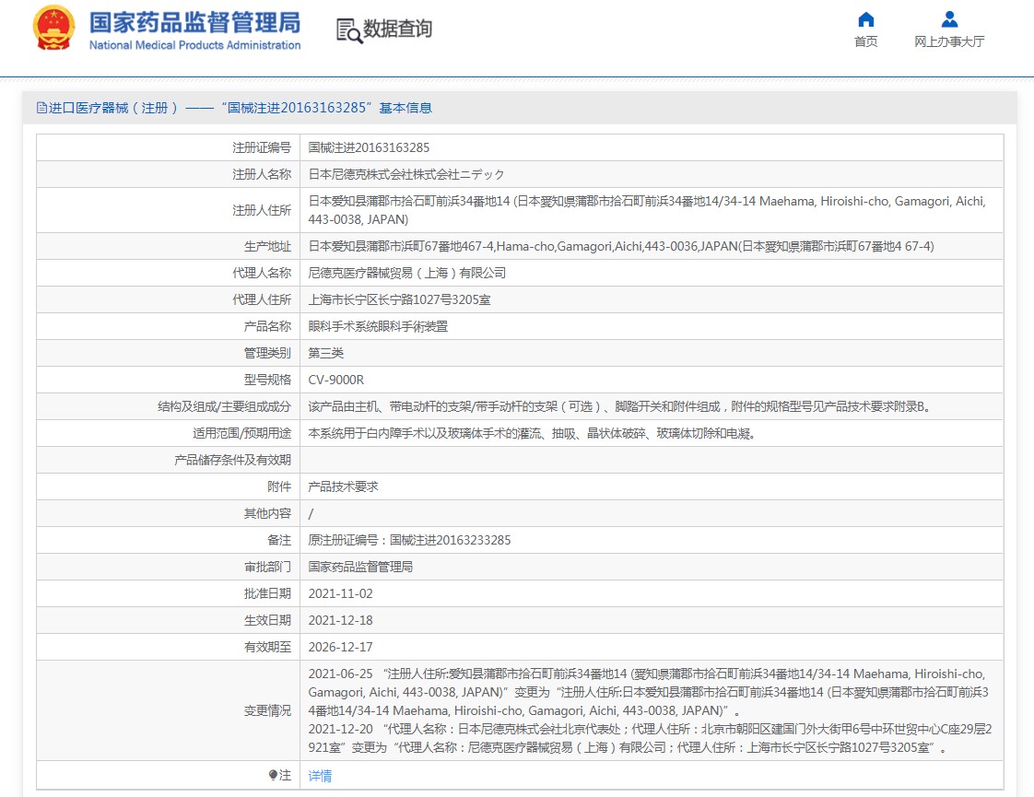The height and width of the screenshot is (797, 1034).
Task: Click 上海市长宁区长宁路1027号3205室 value
Action: [399, 300]
